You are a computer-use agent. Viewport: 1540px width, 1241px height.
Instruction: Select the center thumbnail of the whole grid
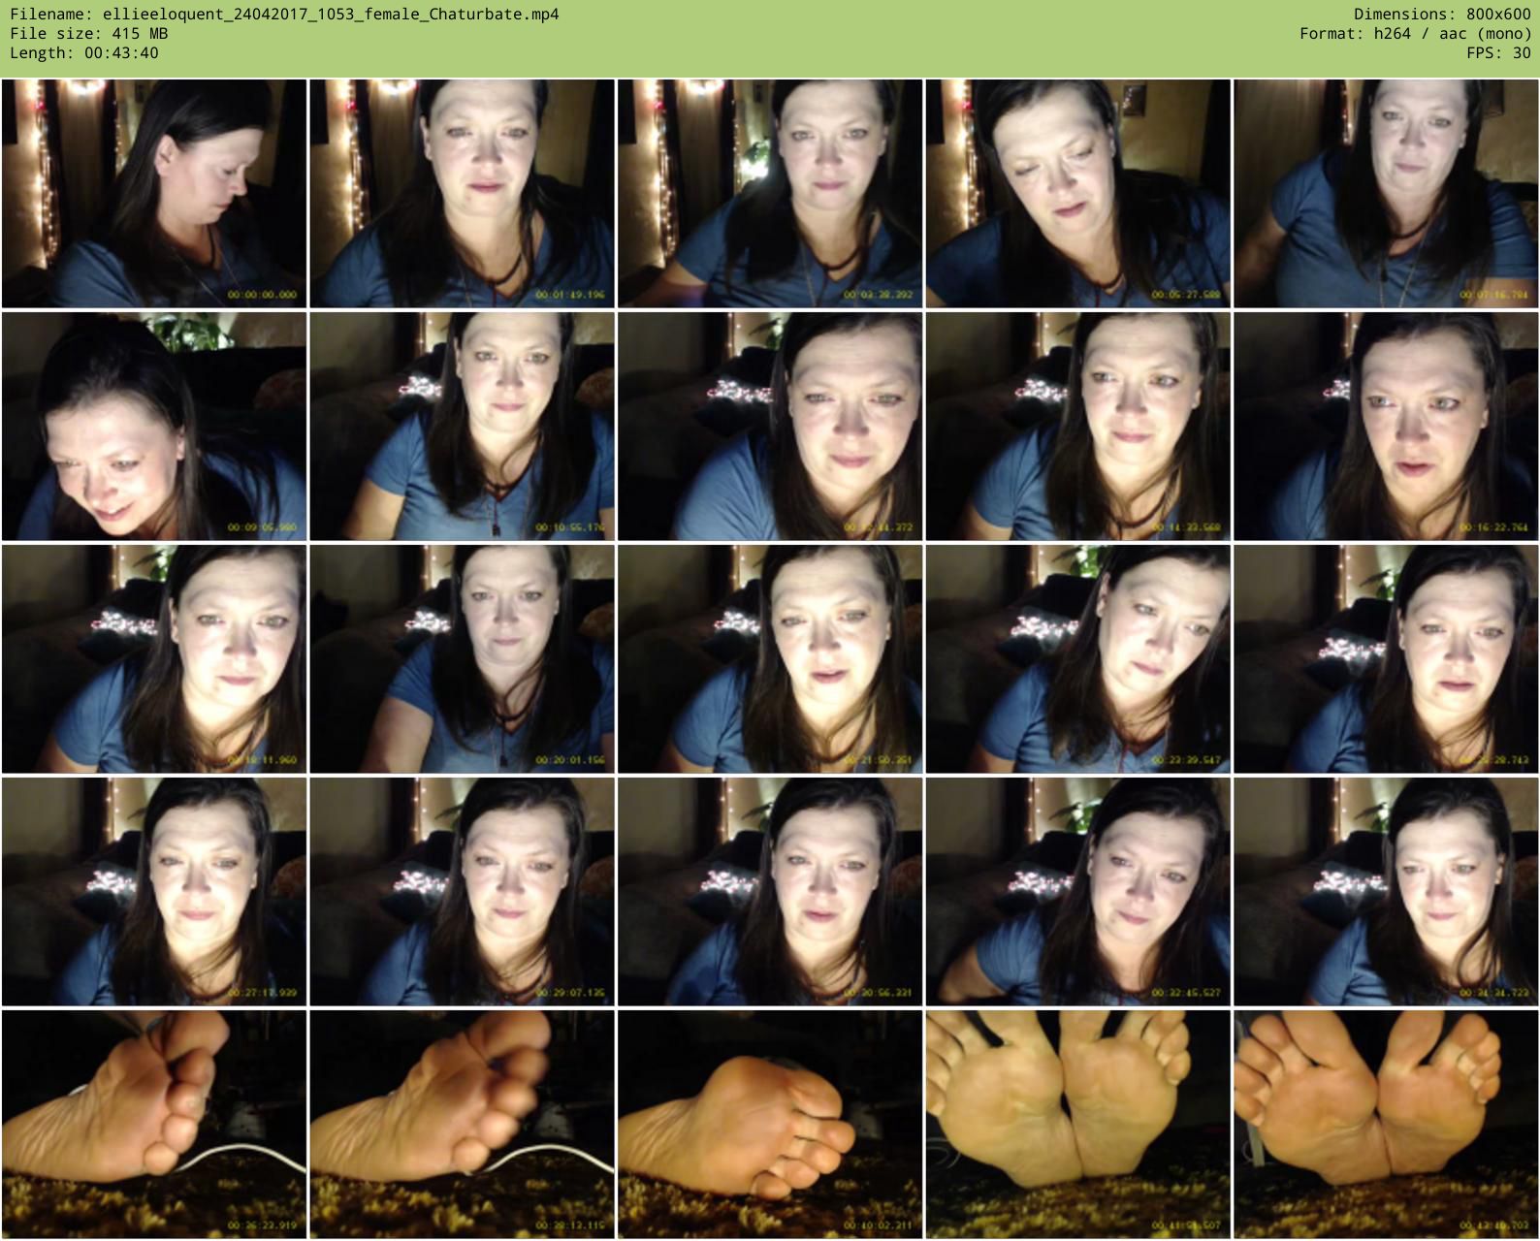770,659
